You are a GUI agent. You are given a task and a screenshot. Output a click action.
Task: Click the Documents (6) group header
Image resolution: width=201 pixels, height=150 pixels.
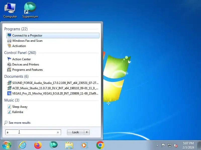pos(17,76)
